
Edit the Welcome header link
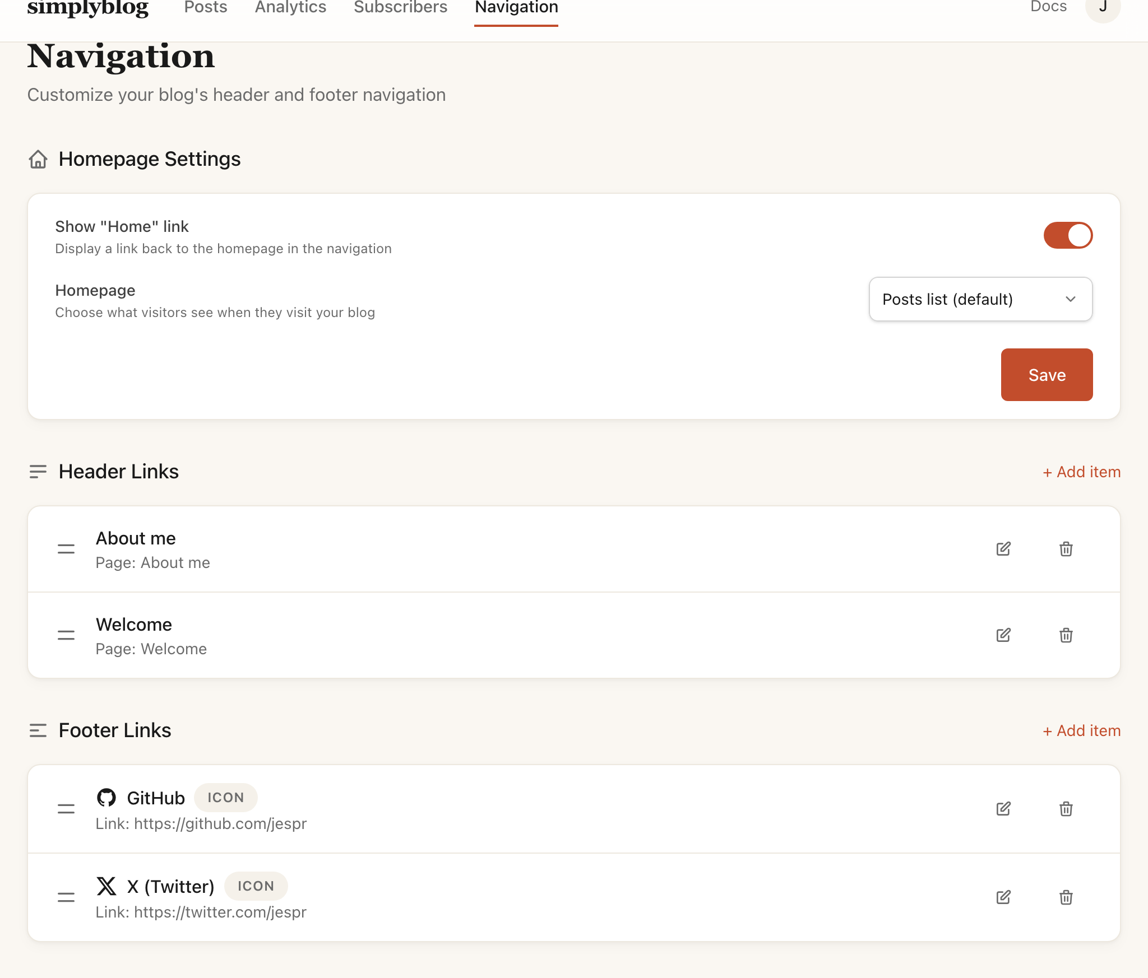[1003, 635]
